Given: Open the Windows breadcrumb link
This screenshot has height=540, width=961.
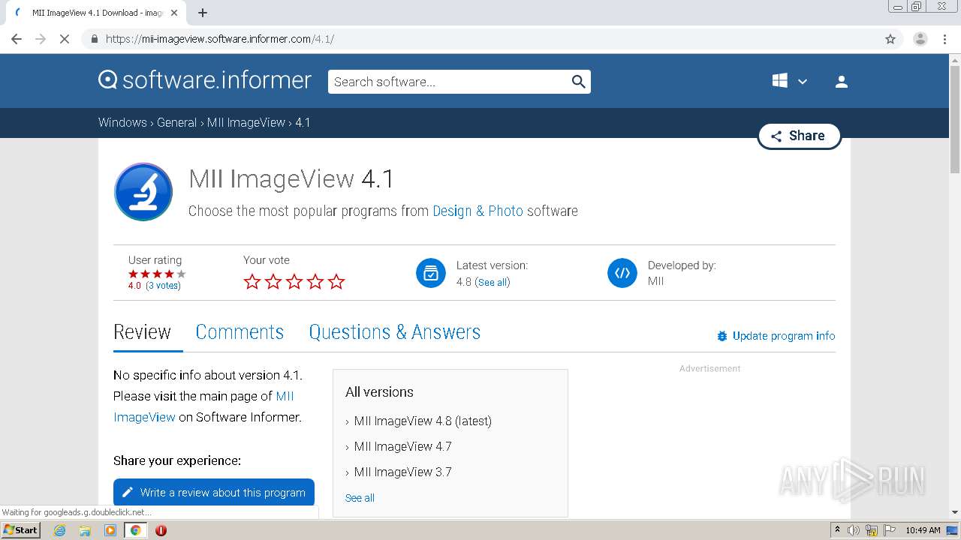Looking at the screenshot, I should coord(122,122).
